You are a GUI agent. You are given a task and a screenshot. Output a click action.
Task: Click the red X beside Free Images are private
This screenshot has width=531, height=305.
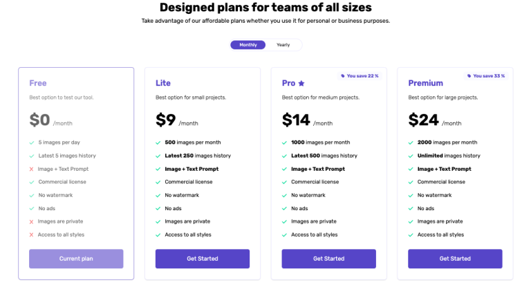point(32,221)
